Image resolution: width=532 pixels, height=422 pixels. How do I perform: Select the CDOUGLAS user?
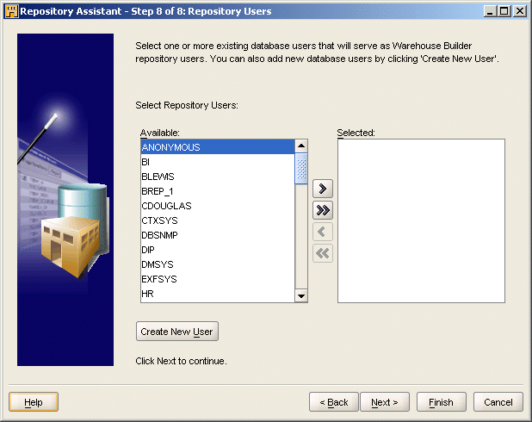pyautogui.click(x=218, y=206)
